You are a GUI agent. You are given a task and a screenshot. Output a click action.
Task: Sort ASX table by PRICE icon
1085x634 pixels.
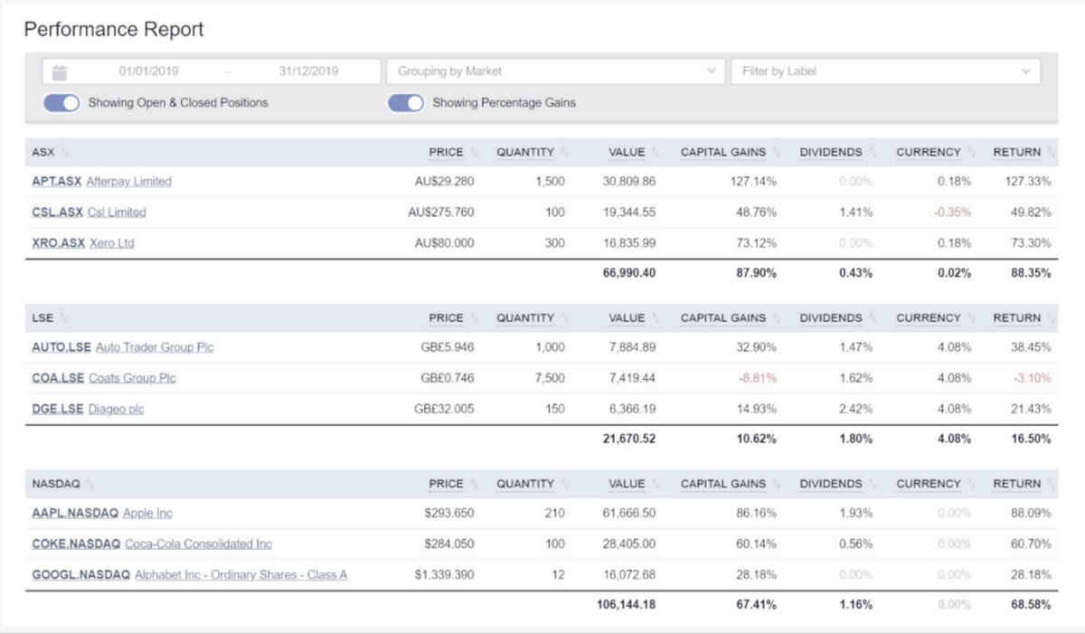[475, 153]
